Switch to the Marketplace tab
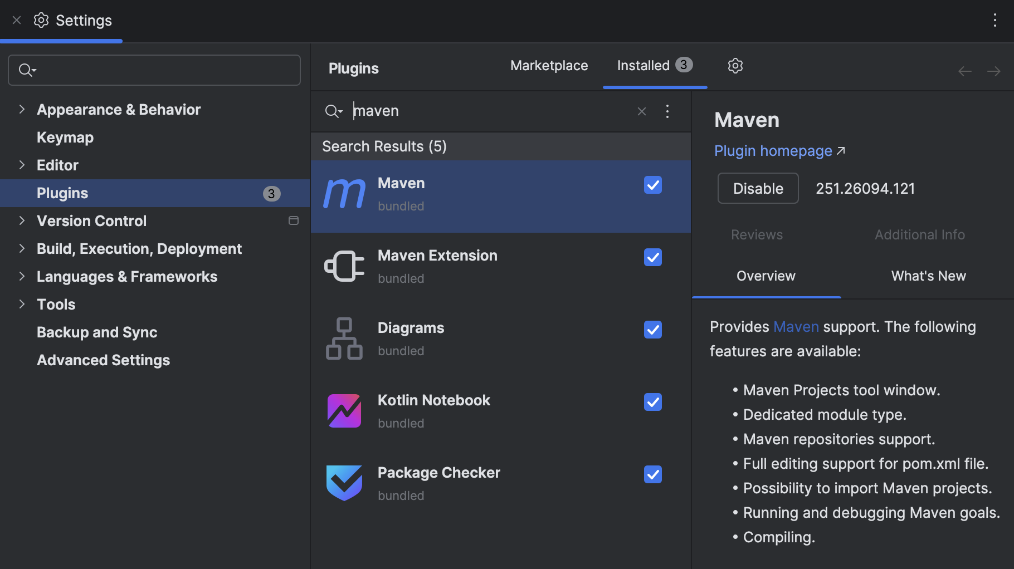The image size is (1014, 569). pyautogui.click(x=549, y=65)
